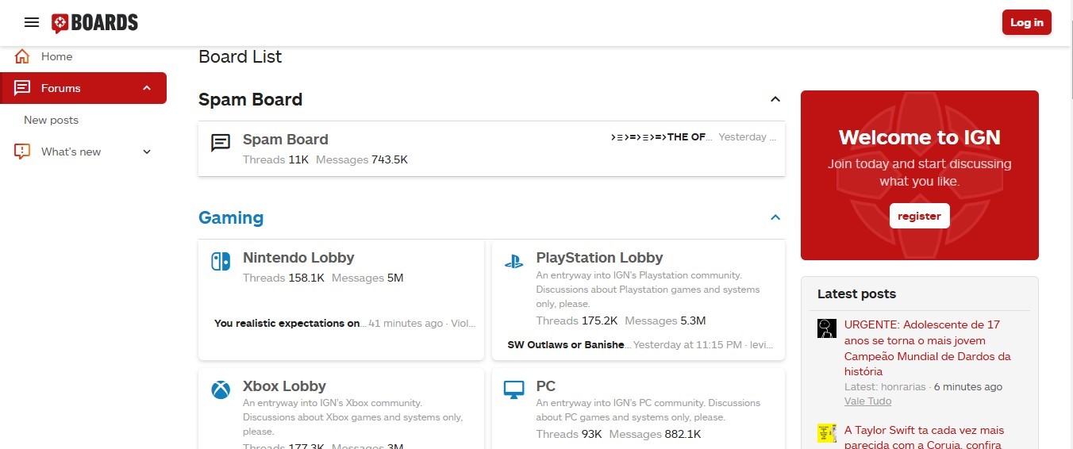The image size is (1073, 449).
Task: Open the Vale Tudo forum link
Action: [x=867, y=401]
